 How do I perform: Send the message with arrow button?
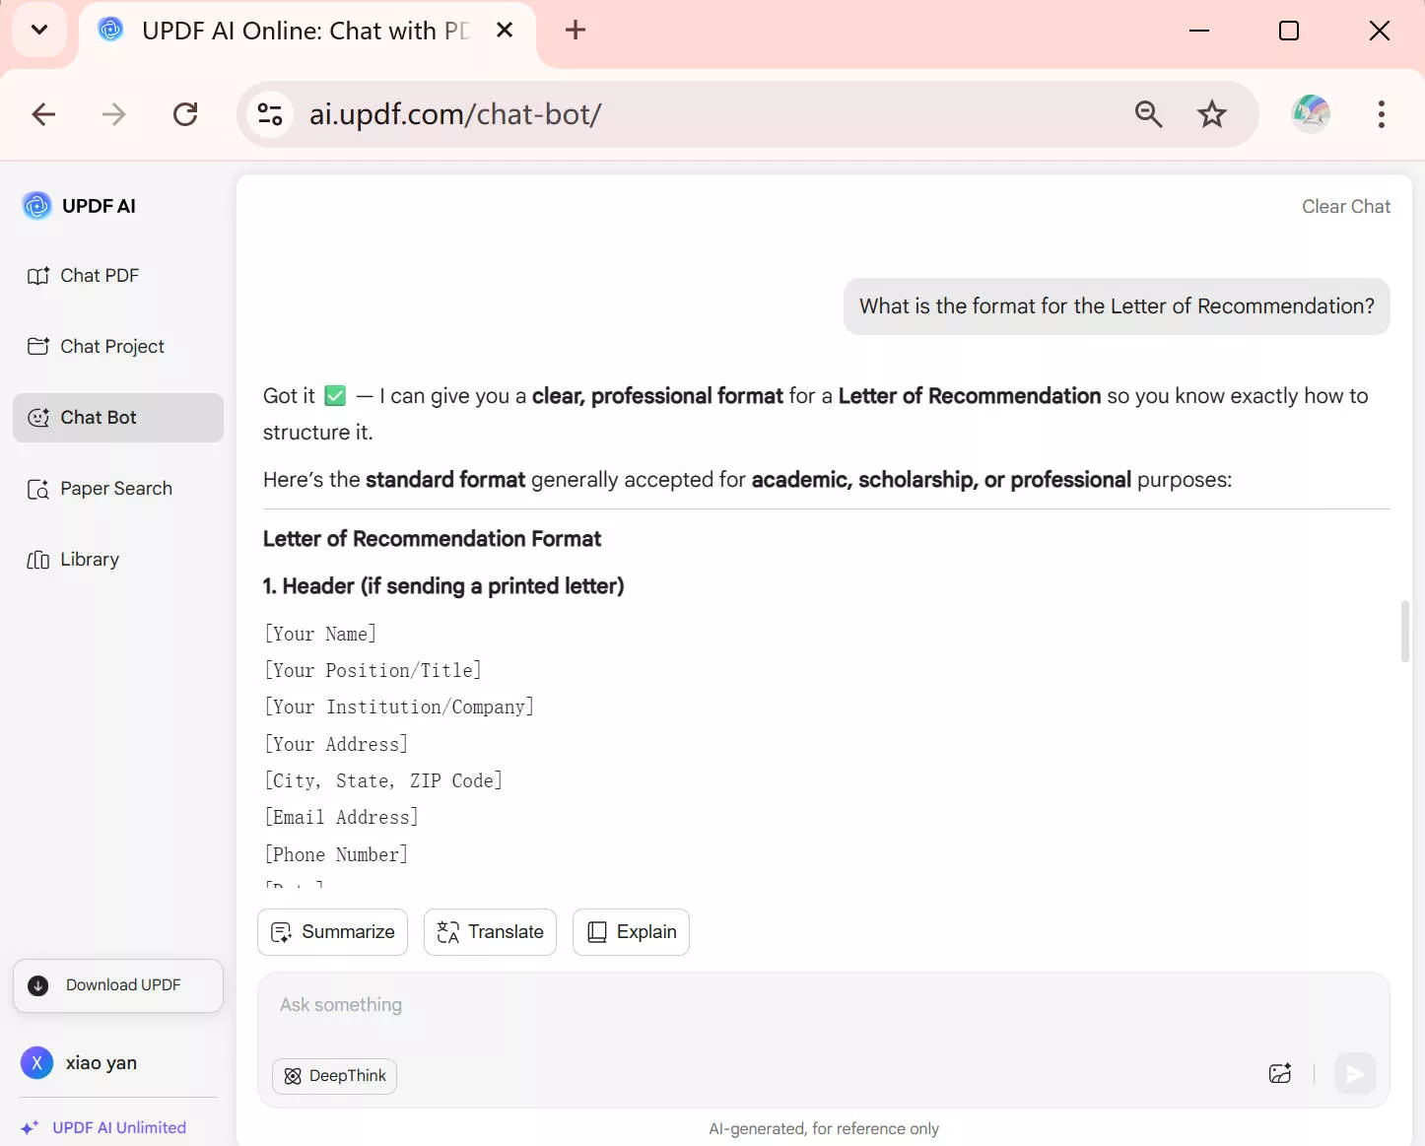(x=1355, y=1074)
